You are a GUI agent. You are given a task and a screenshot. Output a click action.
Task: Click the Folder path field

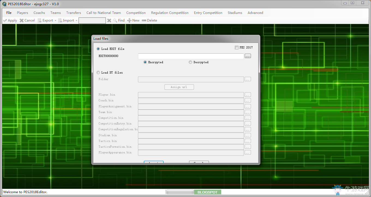[x=191, y=79]
